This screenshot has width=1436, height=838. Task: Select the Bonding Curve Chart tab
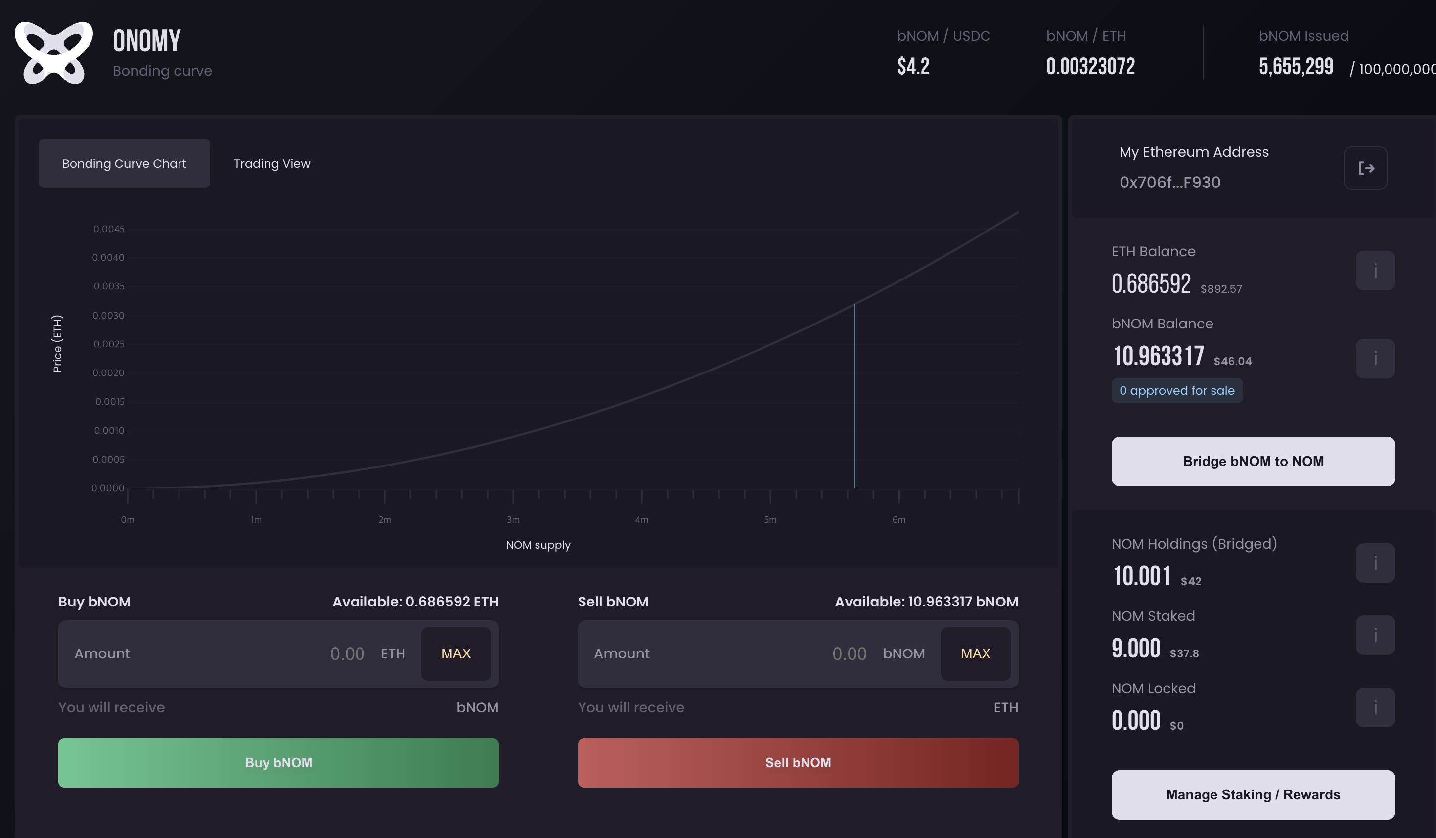point(124,164)
